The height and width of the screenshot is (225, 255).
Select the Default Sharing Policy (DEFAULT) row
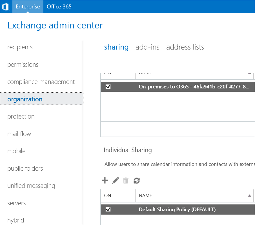(x=178, y=210)
